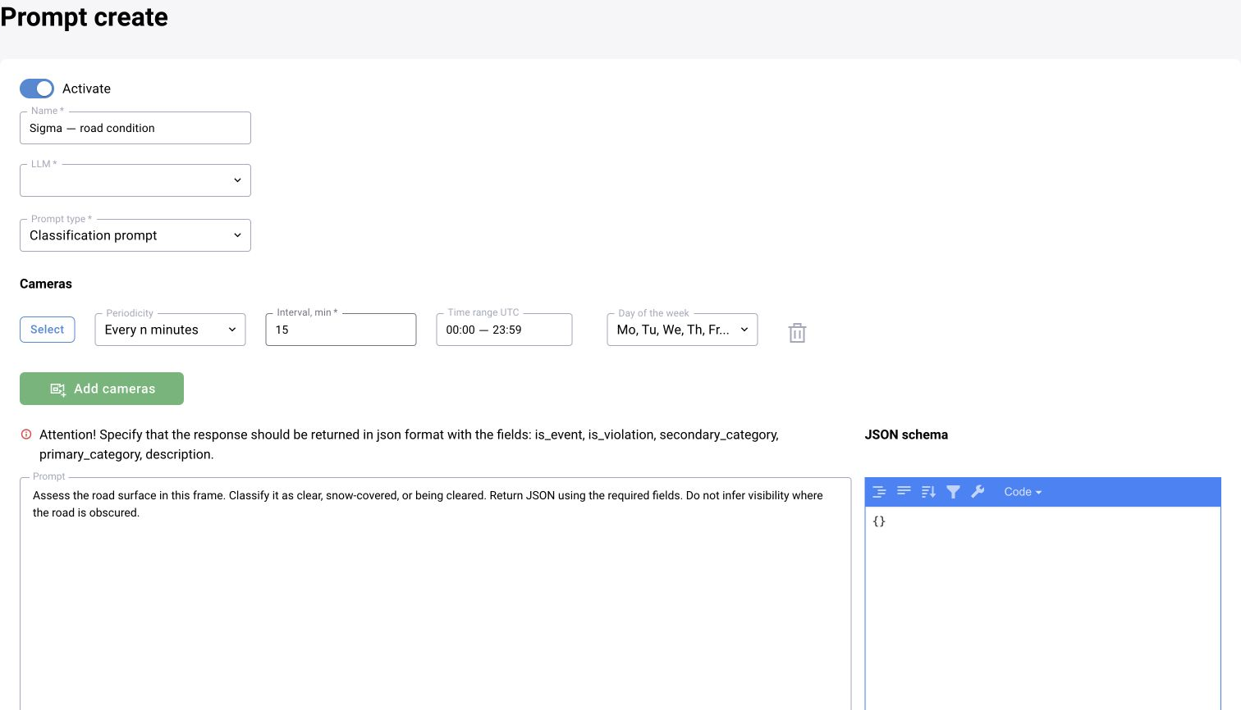Click the JSON schema heading
The image size is (1241, 710).
point(906,435)
